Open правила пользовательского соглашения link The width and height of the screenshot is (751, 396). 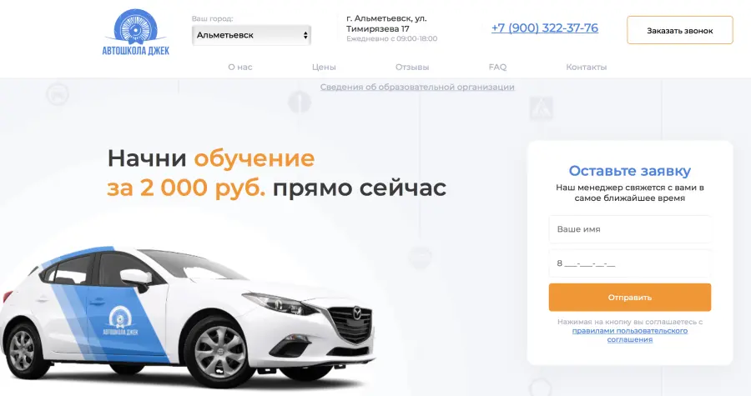coord(630,335)
